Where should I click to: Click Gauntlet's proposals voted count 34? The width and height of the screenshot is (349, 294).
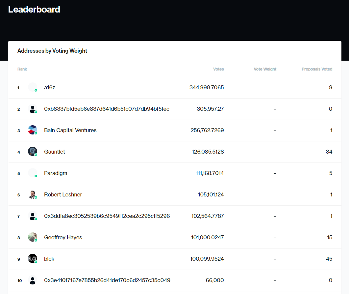pos(329,152)
